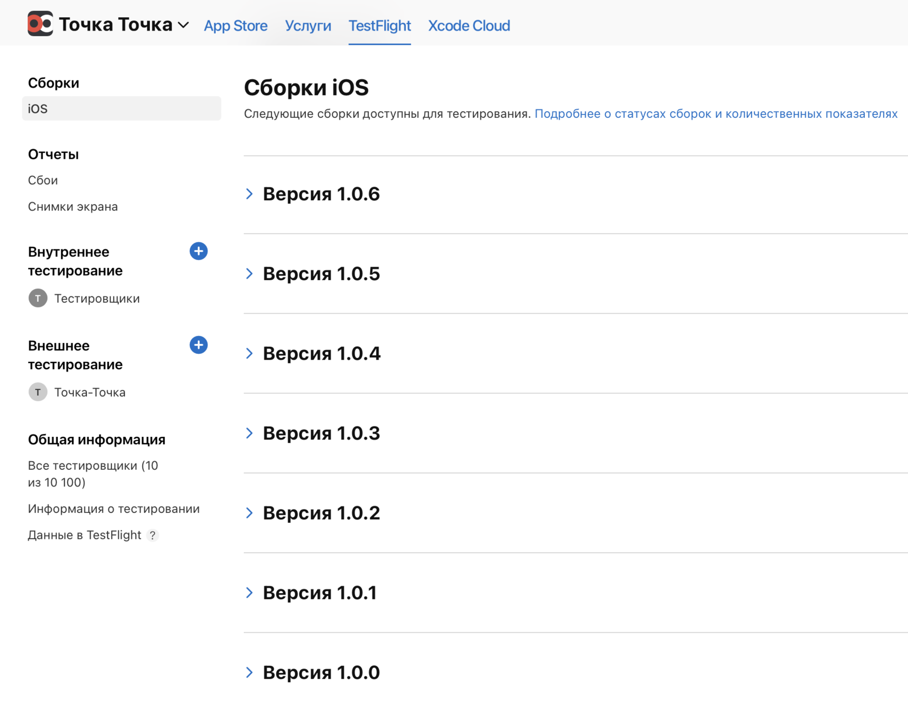This screenshot has height=709, width=908.
Task: Add external testing group with plus icon
Action: pyautogui.click(x=198, y=345)
